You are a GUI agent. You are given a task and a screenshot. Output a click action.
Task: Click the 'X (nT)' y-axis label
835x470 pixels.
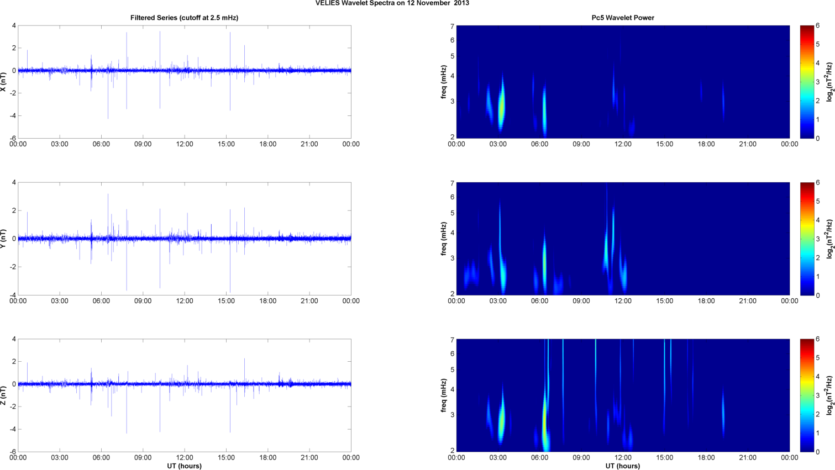[x=4, y=82]
